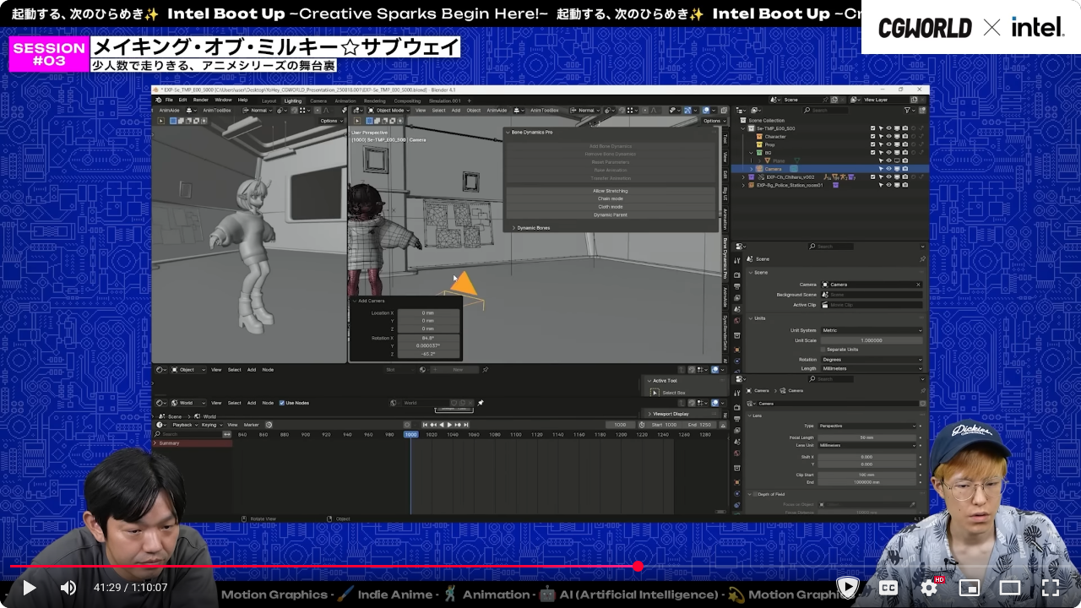The image size is (1081, 608).
Task: Click the YouTube video progress bar
Action: click(x=338, y=567)
